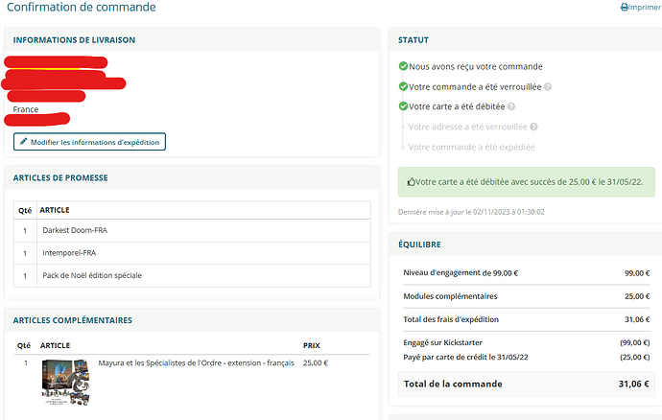Click 'Dernière mise à jour le 02/11/2023' timestamp
The height and width of the screenshot is (420, 662).
click(x=471, y=212)
